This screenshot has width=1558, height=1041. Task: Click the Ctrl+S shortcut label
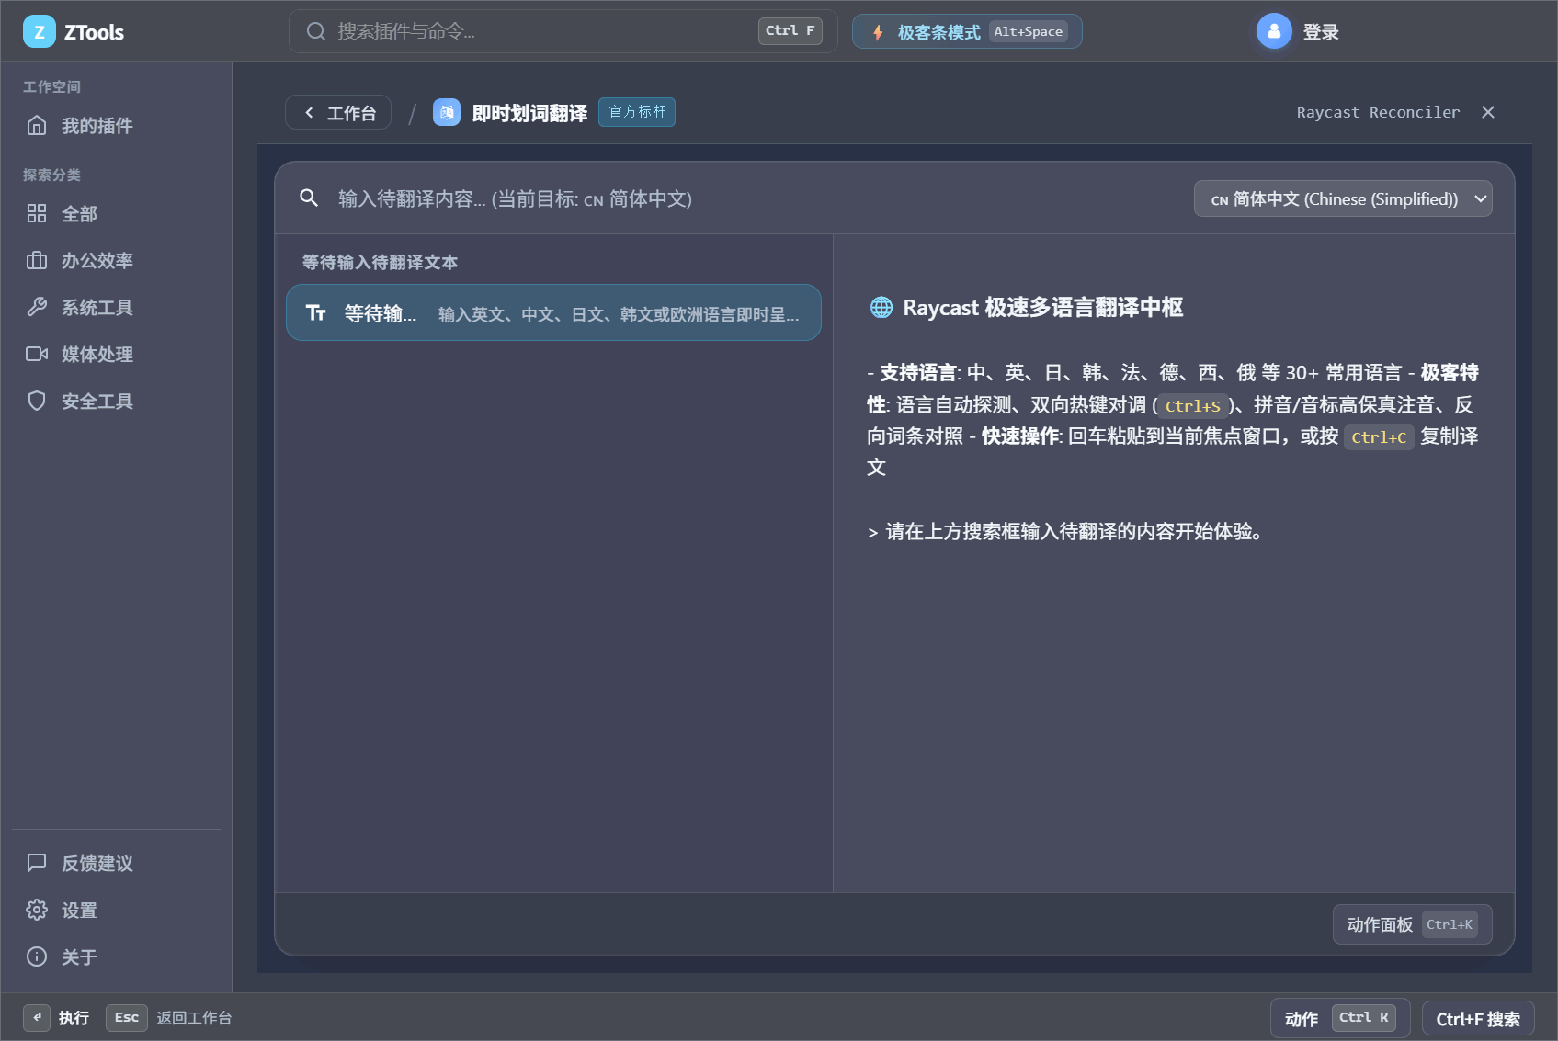[1192, 406]
